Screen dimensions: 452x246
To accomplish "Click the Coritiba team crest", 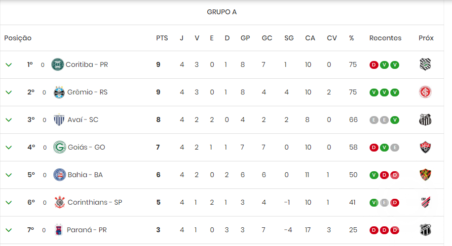I will [57, 64].
